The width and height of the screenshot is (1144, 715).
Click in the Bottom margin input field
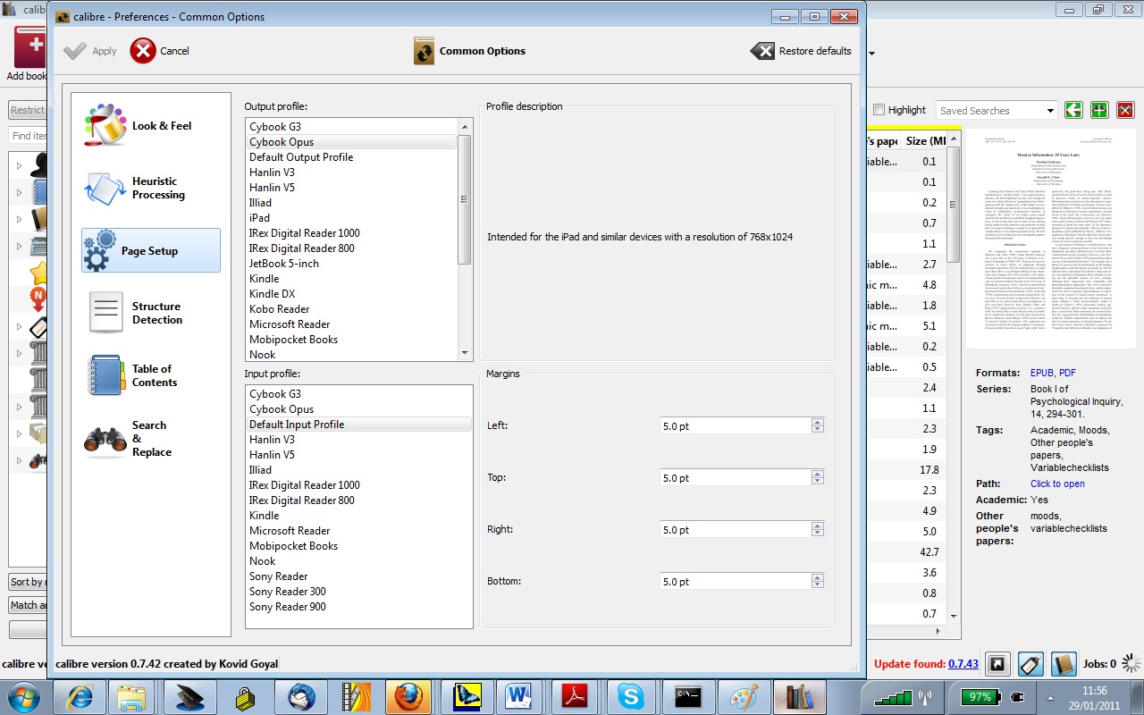tap(735, 582)
